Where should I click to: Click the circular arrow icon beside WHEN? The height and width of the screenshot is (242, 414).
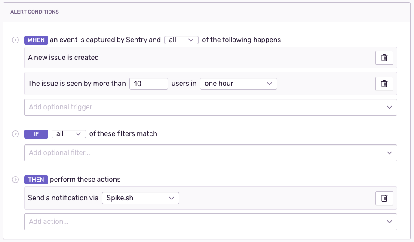15,40
